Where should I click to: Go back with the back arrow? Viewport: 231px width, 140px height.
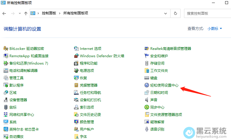tap(4, 14)
